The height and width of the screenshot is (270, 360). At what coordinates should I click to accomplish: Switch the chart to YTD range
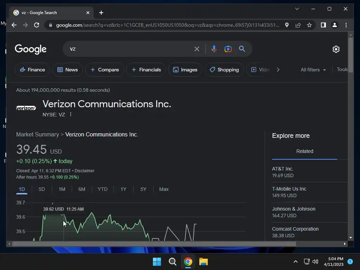(x=102, y=189)
